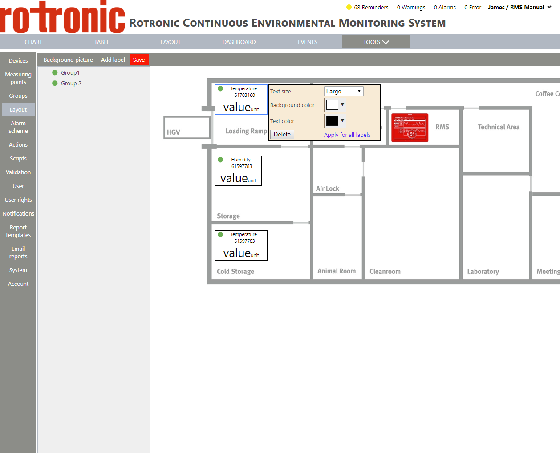Click the HGV box on floorplan
The width and height of the screenshot is (560, 453).
(x=187, y=128)
